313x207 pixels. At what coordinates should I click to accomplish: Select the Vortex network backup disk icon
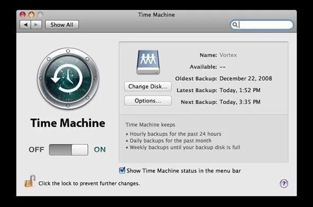click(x=148, y=62)
